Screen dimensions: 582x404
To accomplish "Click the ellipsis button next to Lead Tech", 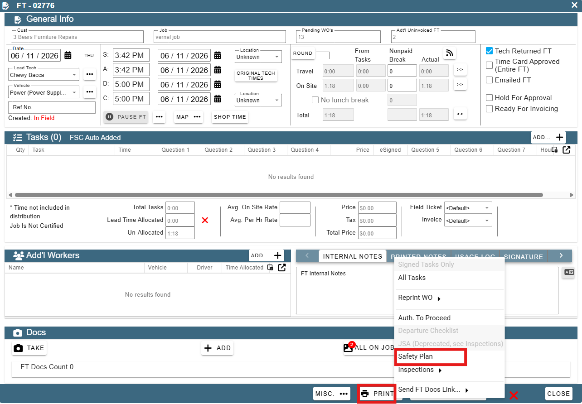I will click(x=90, y=74).
